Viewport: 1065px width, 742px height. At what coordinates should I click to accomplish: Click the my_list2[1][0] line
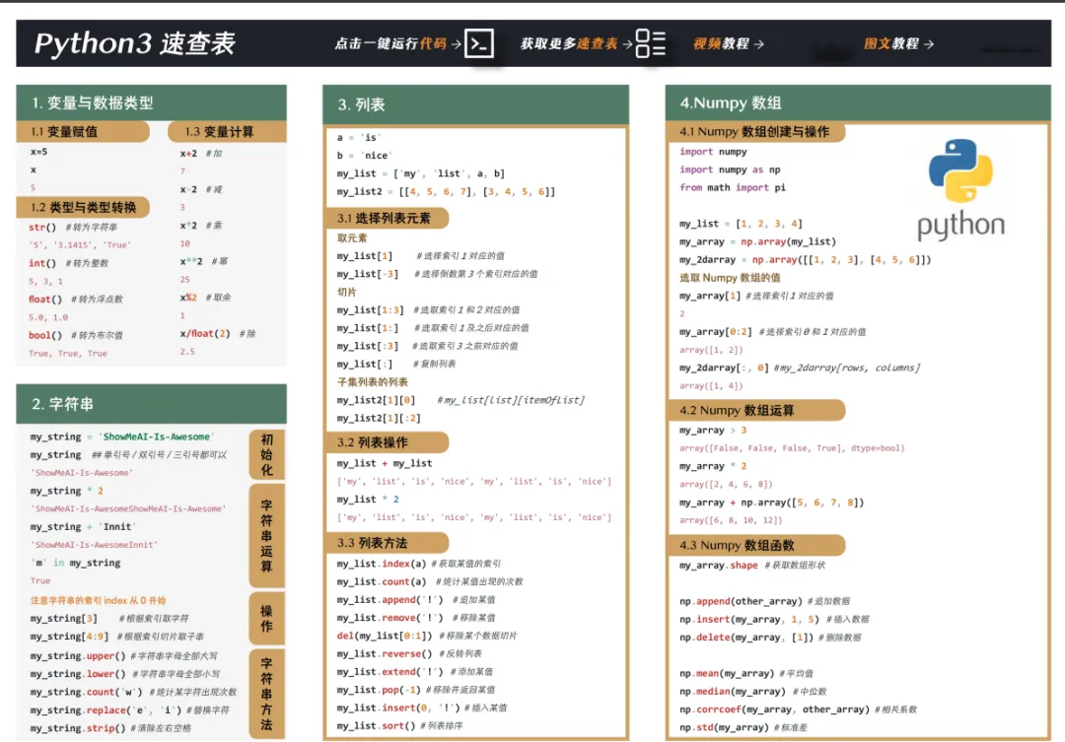click(x=461, y=400)
